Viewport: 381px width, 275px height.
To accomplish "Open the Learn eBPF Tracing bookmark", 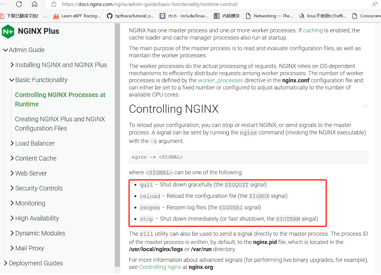I will click(x=77, y=16).
